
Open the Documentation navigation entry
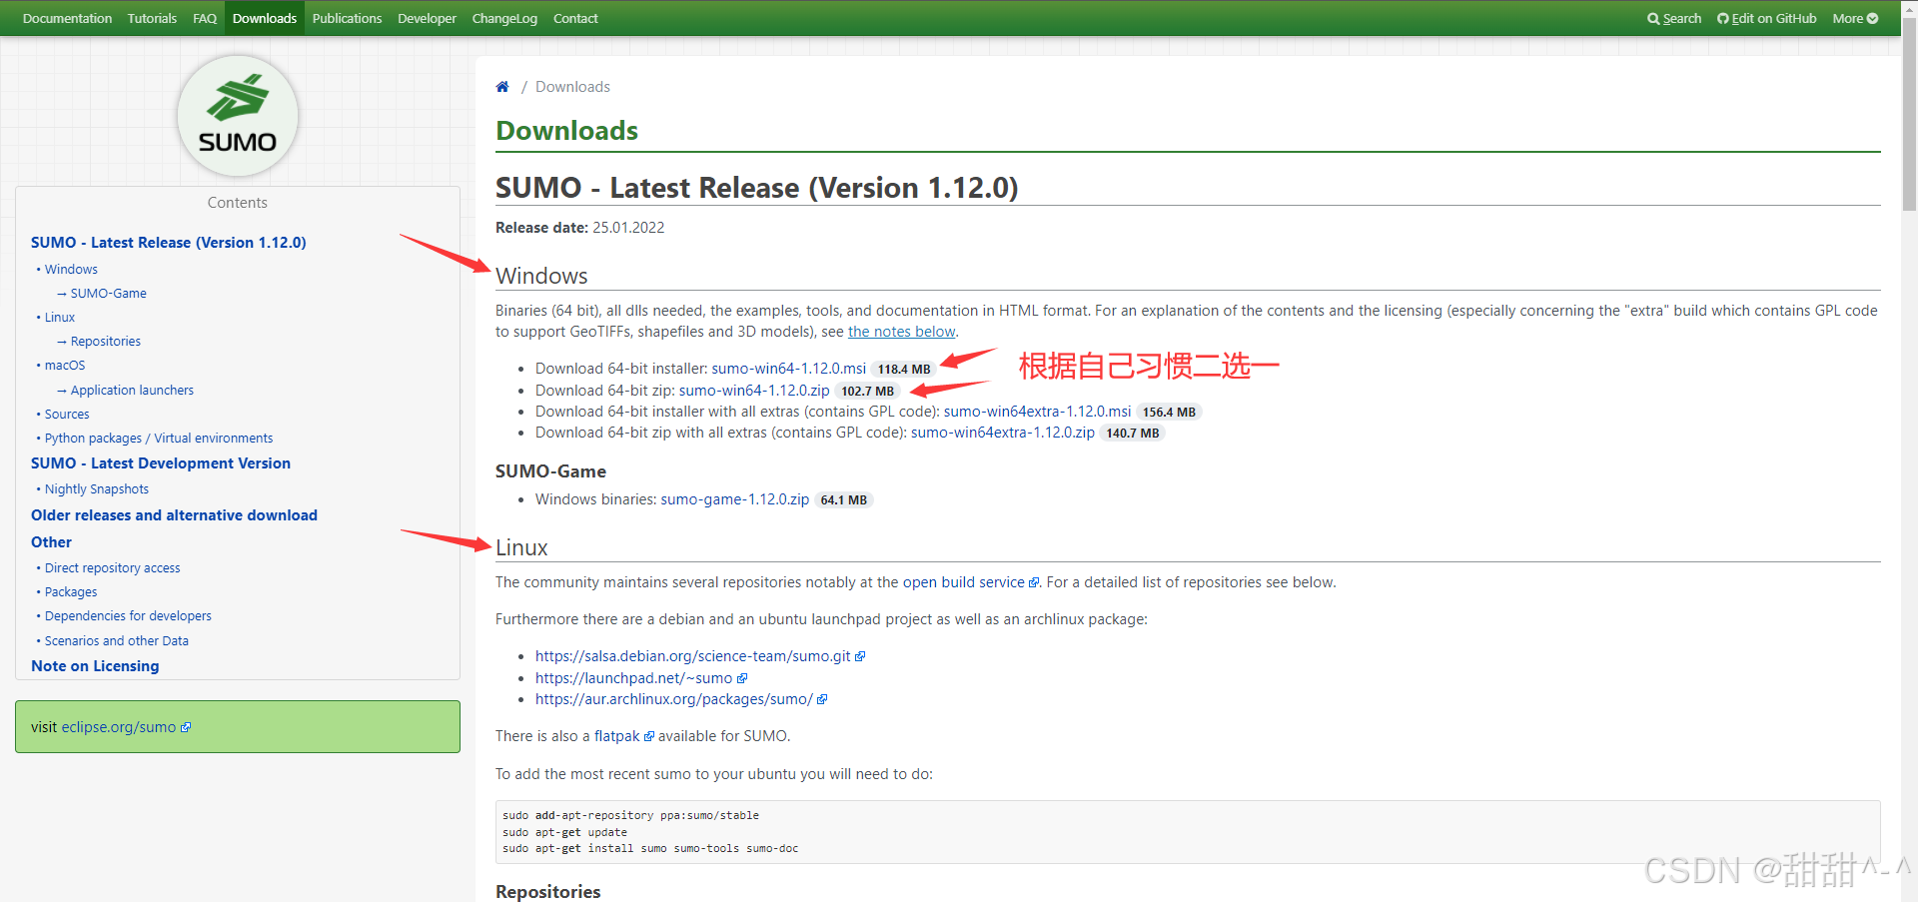66,18
